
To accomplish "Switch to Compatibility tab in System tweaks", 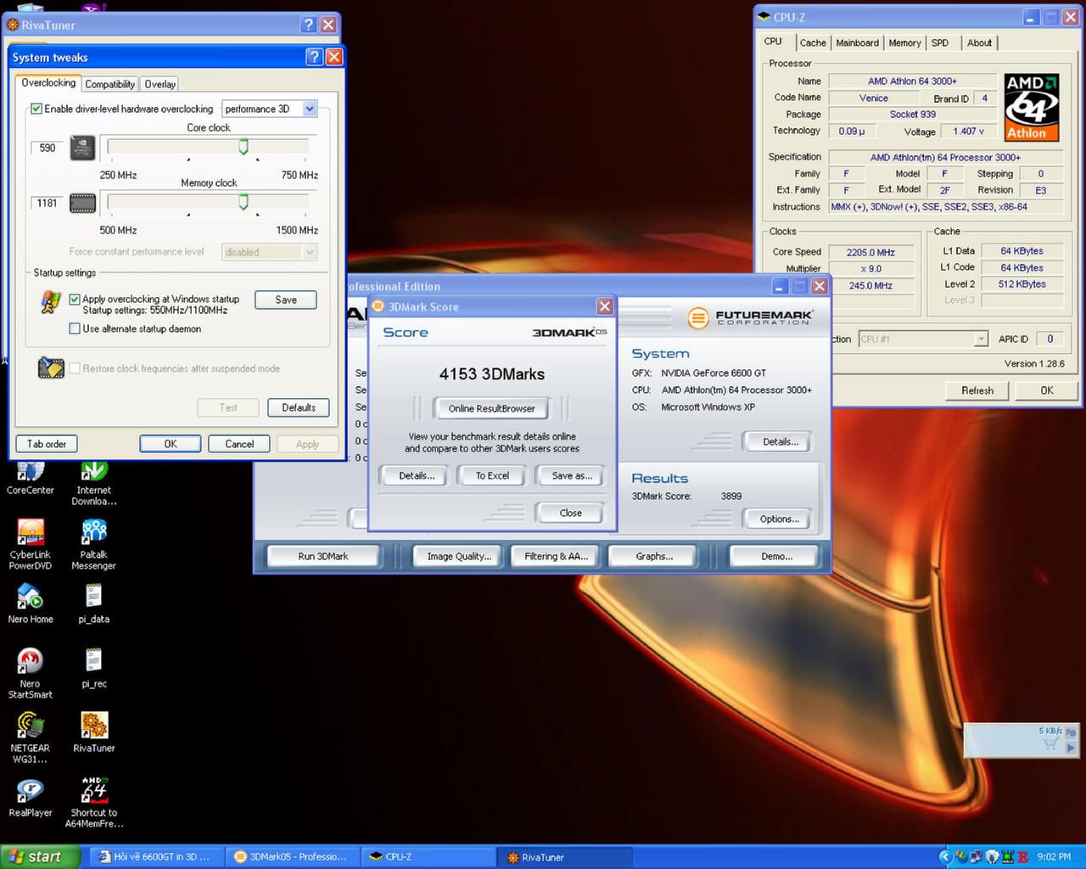I will pos(110,84).
